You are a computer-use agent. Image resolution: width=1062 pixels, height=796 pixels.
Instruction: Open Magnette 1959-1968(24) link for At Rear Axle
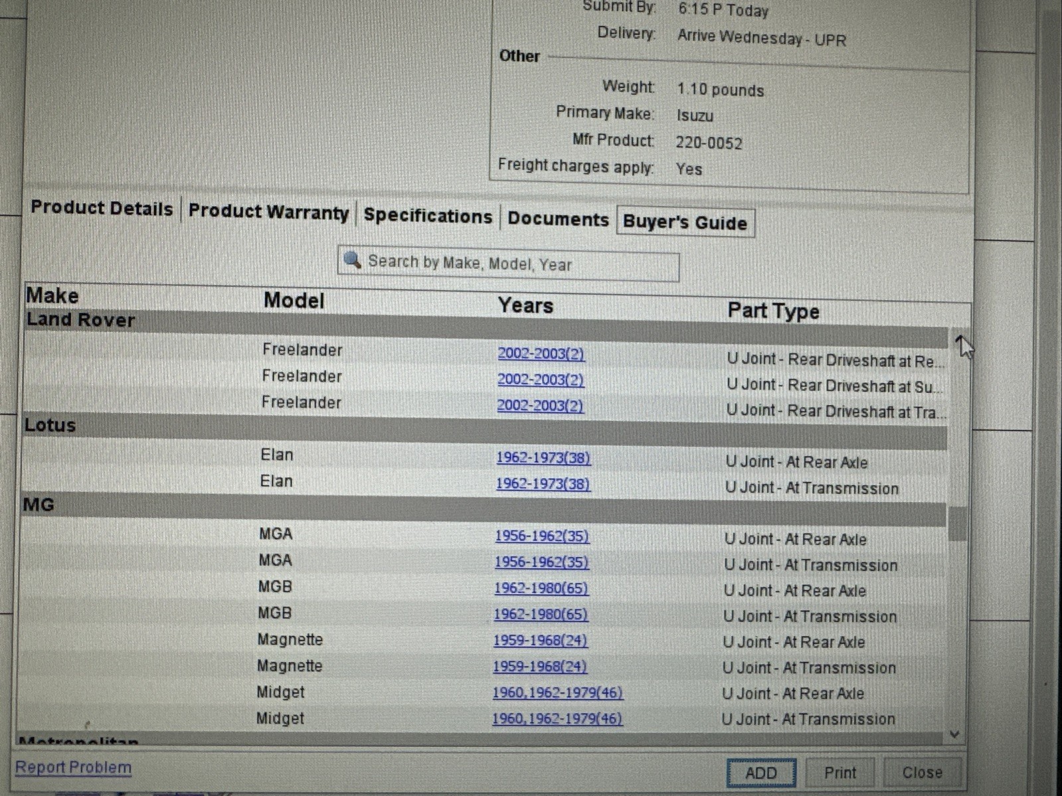(x=540, y=641)
